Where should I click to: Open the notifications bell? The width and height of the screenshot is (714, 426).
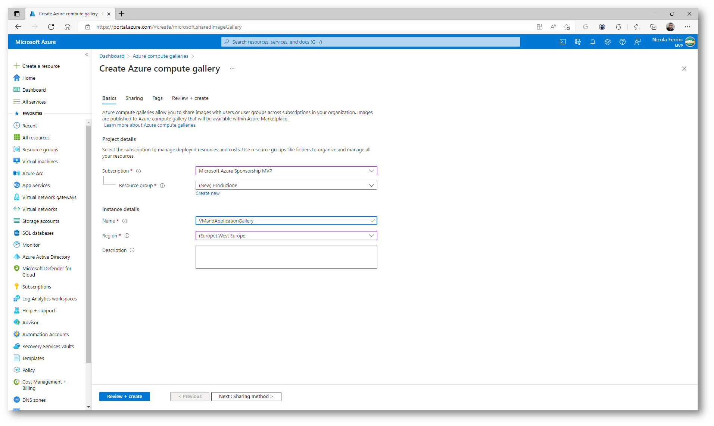593,42
